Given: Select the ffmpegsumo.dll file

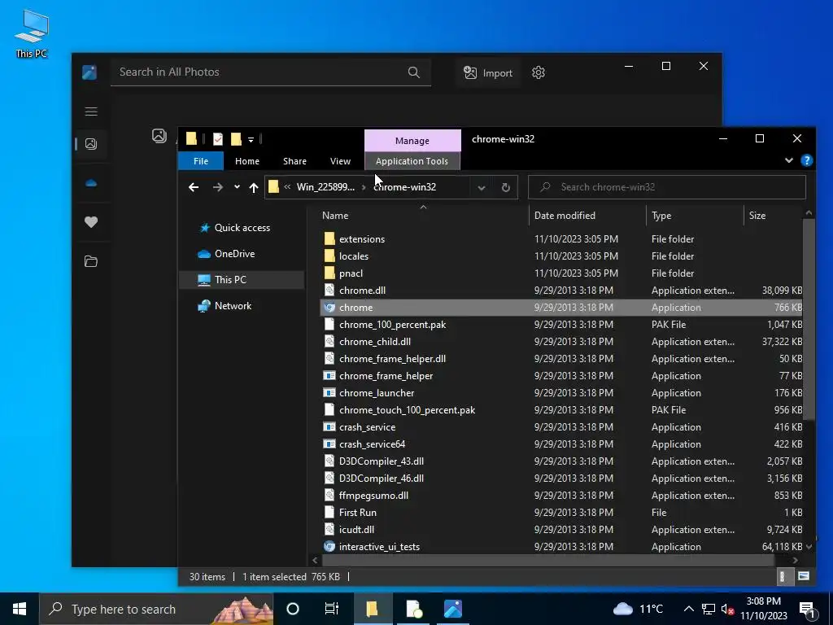Looking at the screenshot, I should [x=561, y=496].
